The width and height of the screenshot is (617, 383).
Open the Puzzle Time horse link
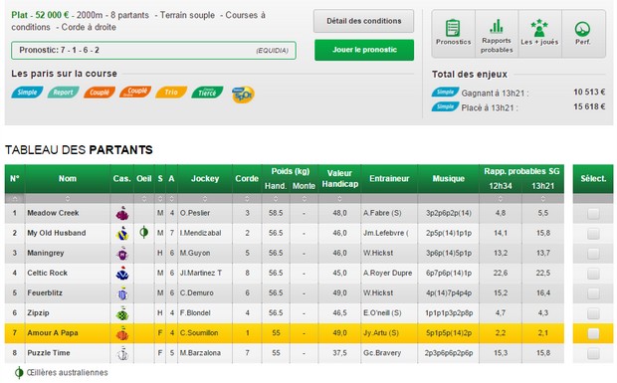coord(49,353)
